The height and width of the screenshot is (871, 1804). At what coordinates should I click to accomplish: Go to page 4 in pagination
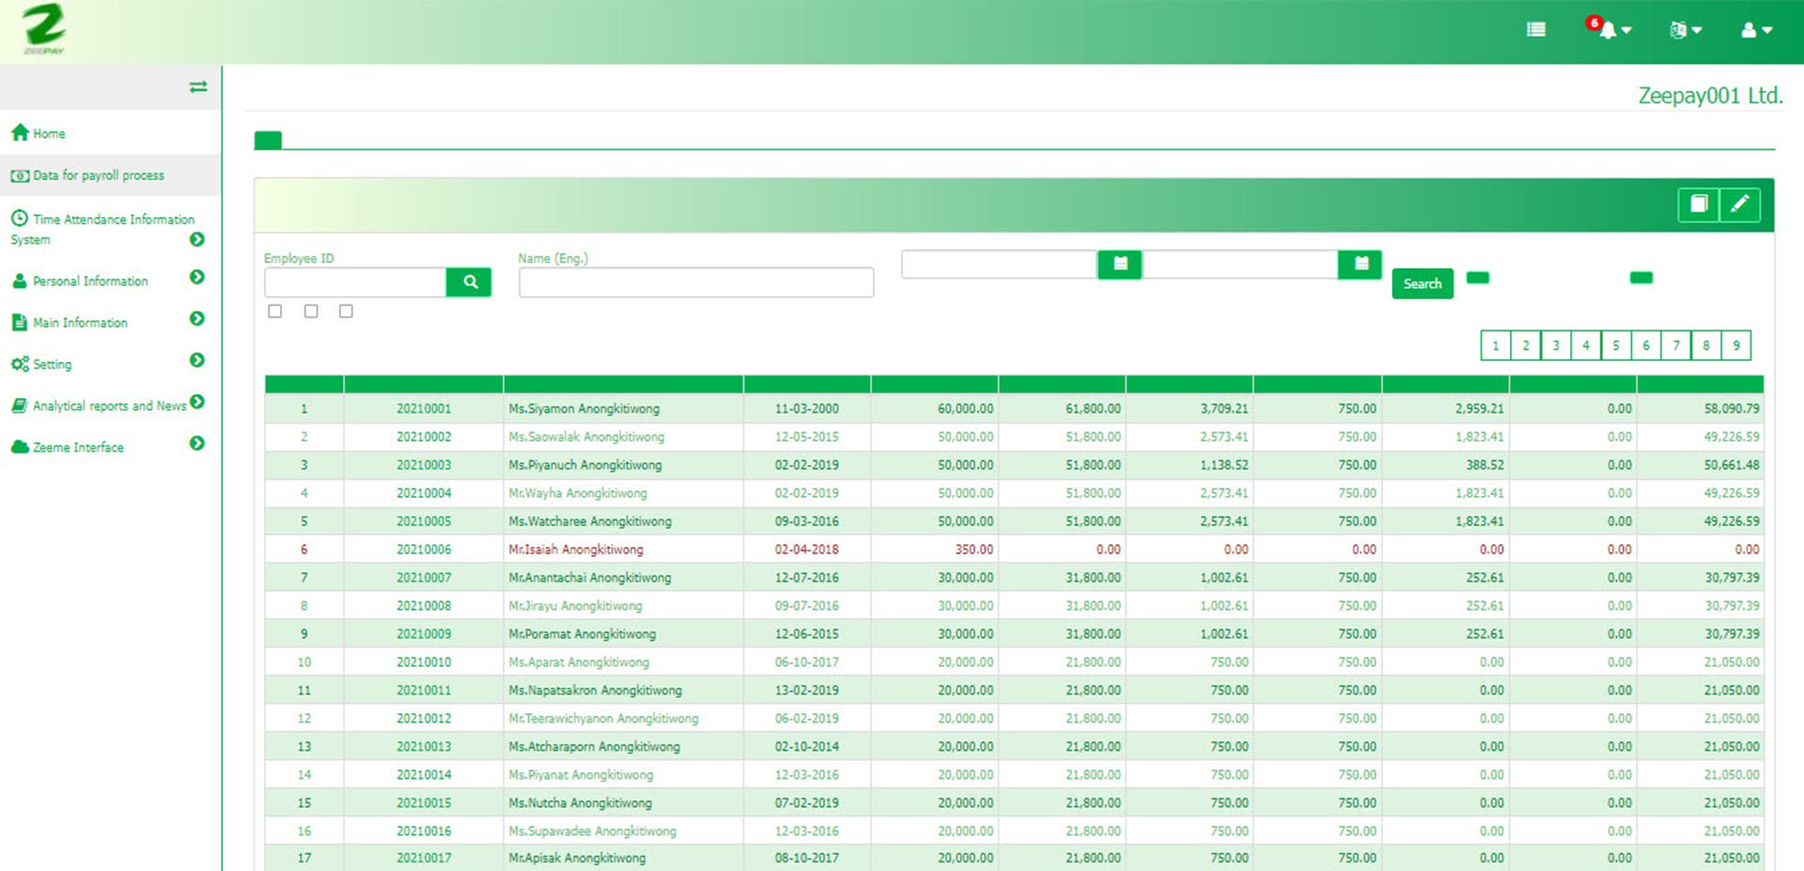click(x=1586, y=346)
